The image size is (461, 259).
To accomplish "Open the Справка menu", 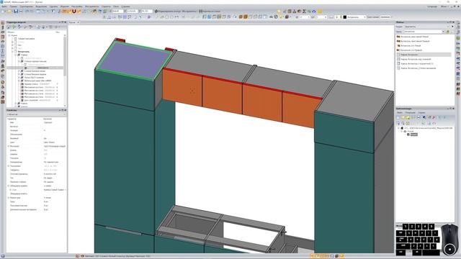I will tap(125, 6).
